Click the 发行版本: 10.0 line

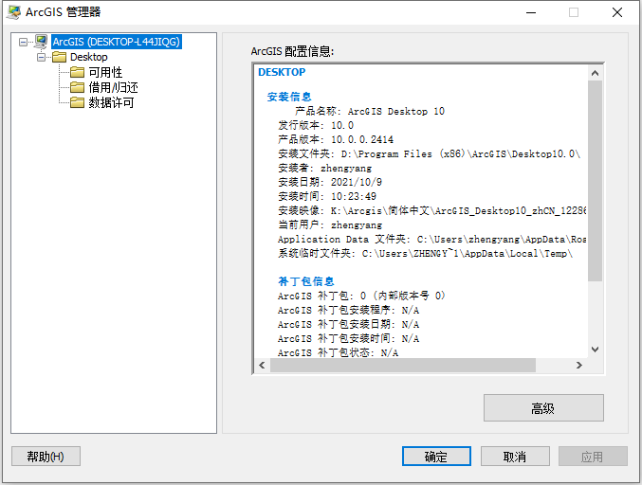316,125
